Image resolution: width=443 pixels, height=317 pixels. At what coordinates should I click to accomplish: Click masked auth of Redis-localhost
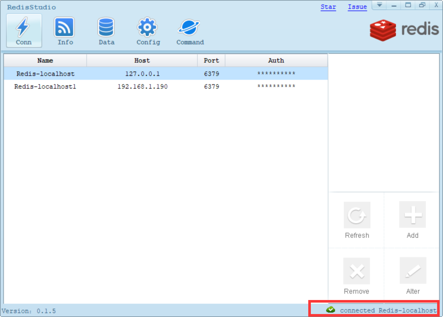276,74
